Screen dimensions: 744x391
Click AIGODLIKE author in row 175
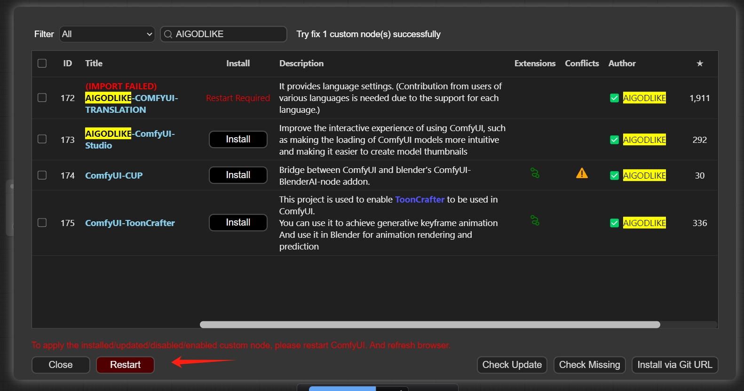pos(644,223)
